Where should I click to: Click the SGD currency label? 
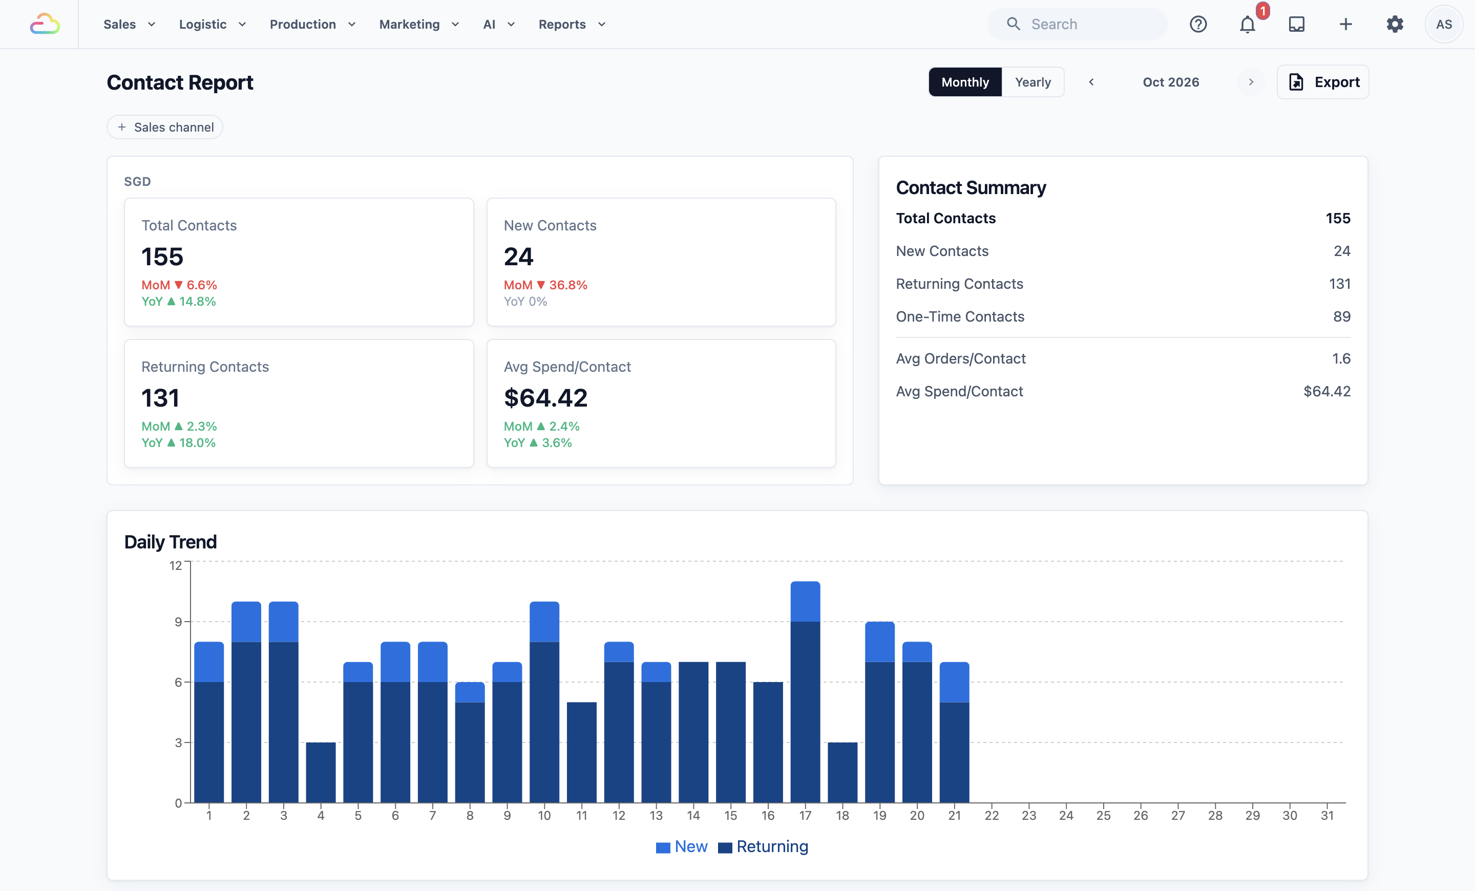coord(137,181)
